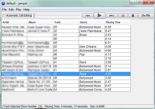This screenshot has width=155, height=109.
Task: Click the playing time 0:14 cell
Action: tap(118, 39)
